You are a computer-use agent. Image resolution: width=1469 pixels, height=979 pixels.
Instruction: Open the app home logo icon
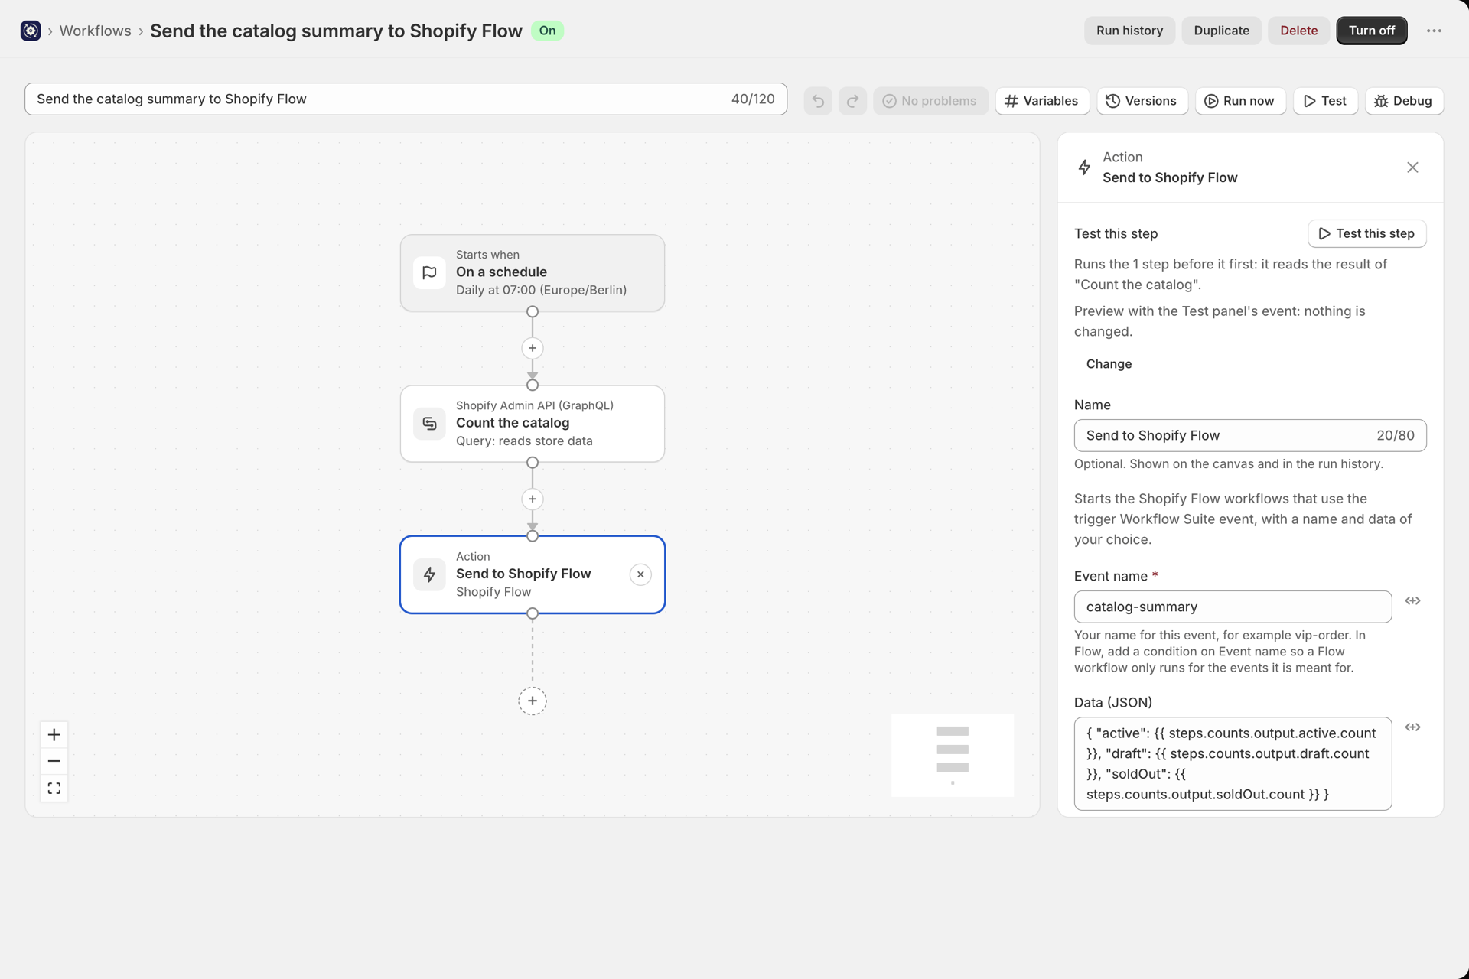click(x=31, y=31)
